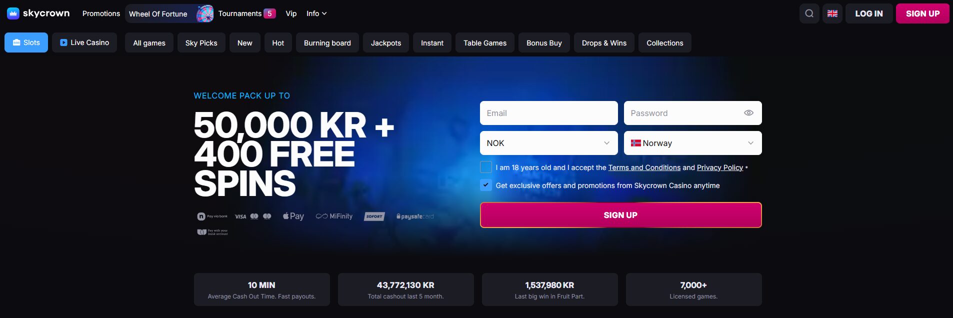Open the Terms and Conditions link
The height and width of the screenshot is (318, 953).
tap(644, 167)
